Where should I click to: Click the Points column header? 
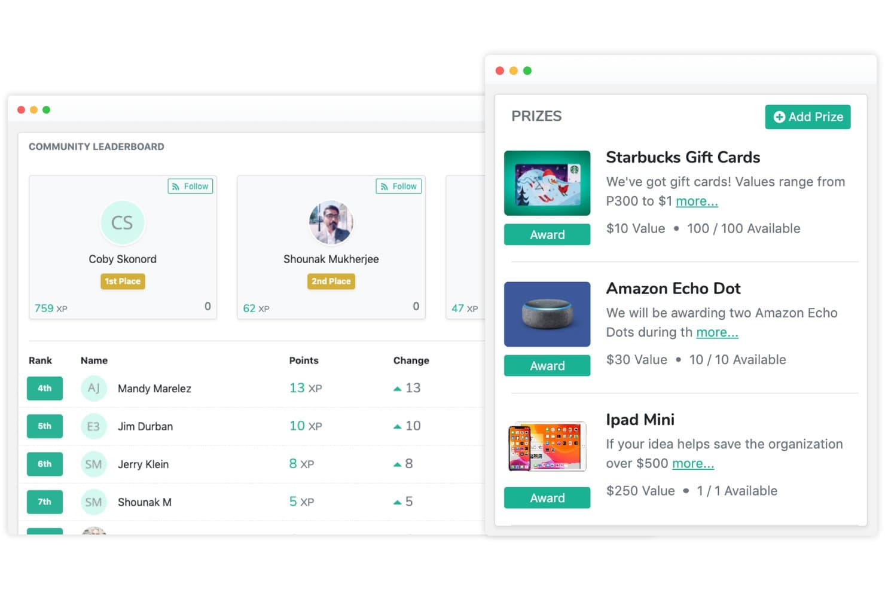(304, 360)
